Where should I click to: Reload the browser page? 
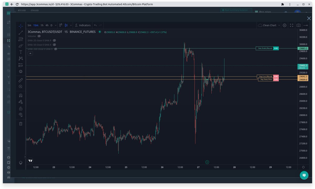tap(17, 4)
